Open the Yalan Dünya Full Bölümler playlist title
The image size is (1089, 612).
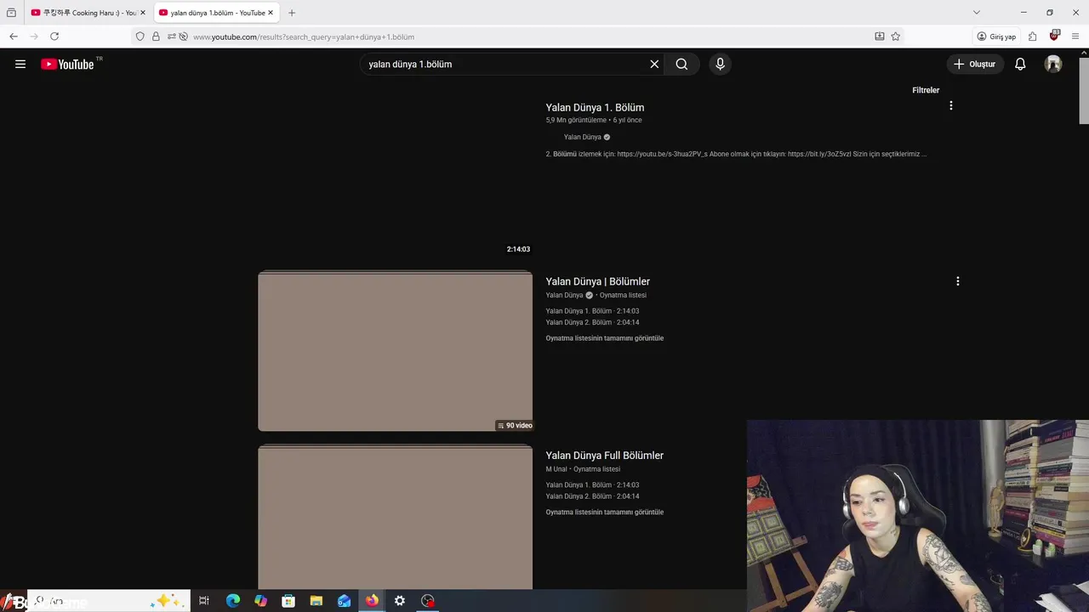[604, 456]
